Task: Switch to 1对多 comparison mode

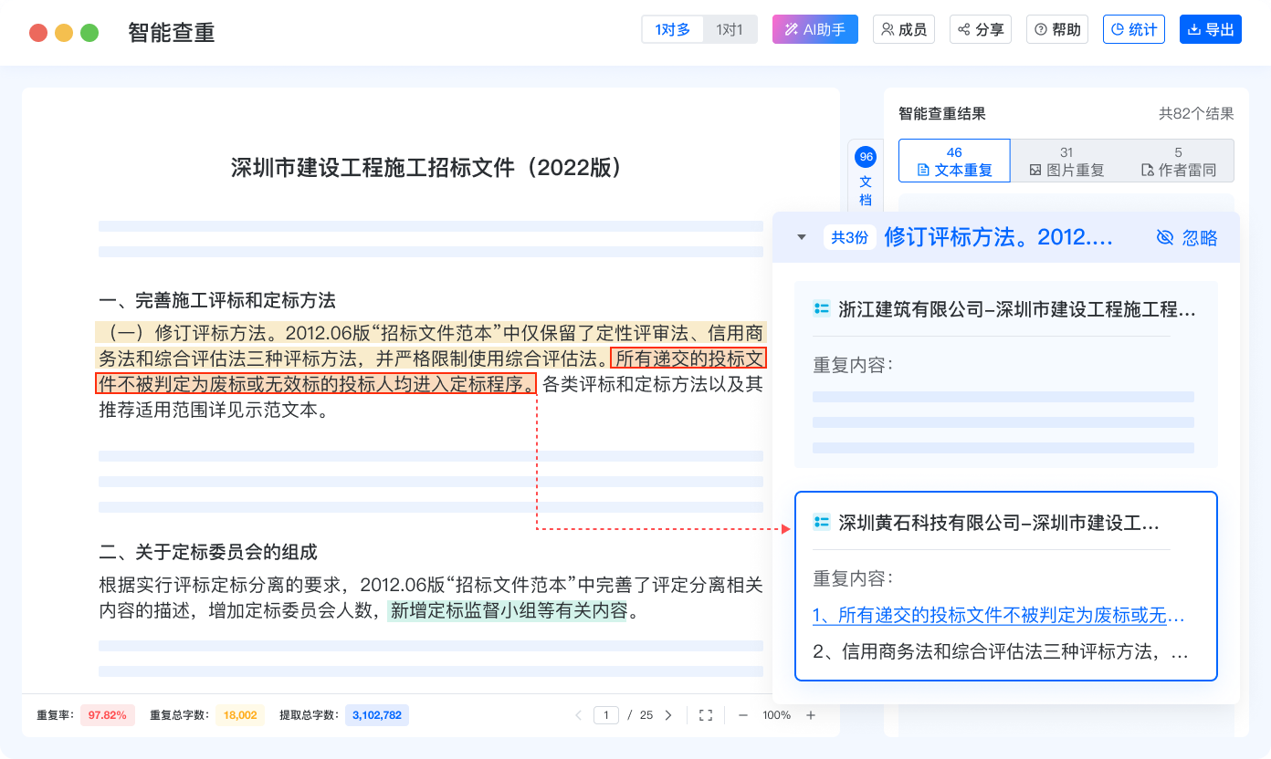Action: (672, 30)
